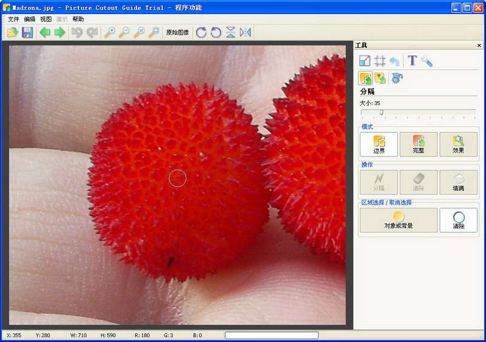Switch to 边界 mode

[x=378, y=144]
